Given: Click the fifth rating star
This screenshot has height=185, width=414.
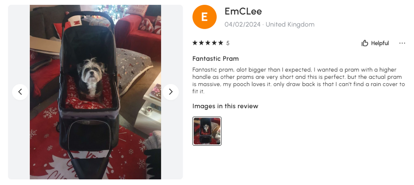Looking at the screenshot, I should click(220, 43).
